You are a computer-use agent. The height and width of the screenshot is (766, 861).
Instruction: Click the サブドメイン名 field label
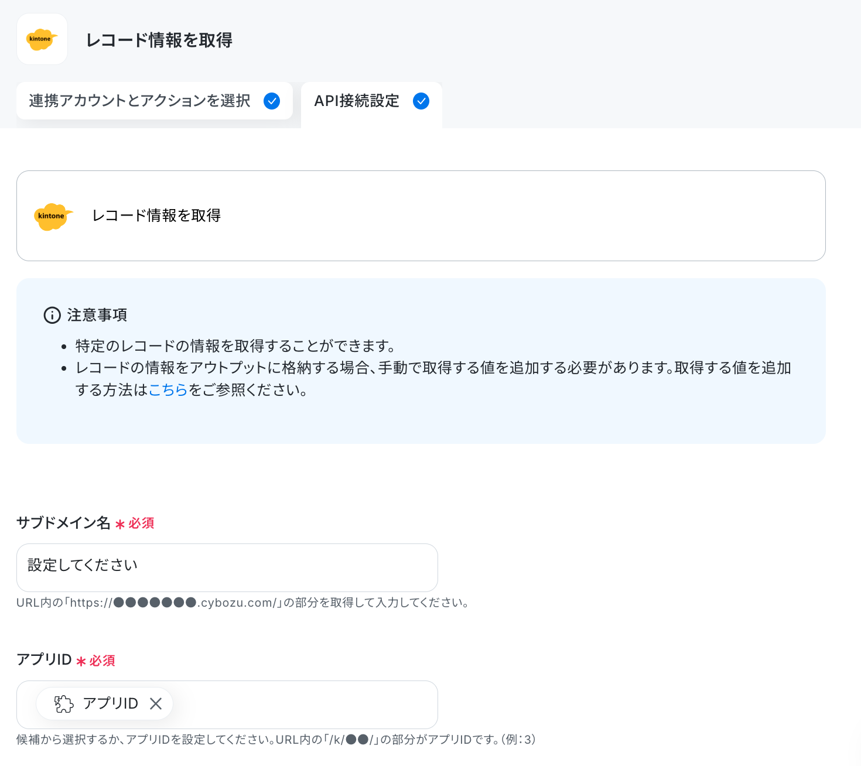click(x=63, y=522)
